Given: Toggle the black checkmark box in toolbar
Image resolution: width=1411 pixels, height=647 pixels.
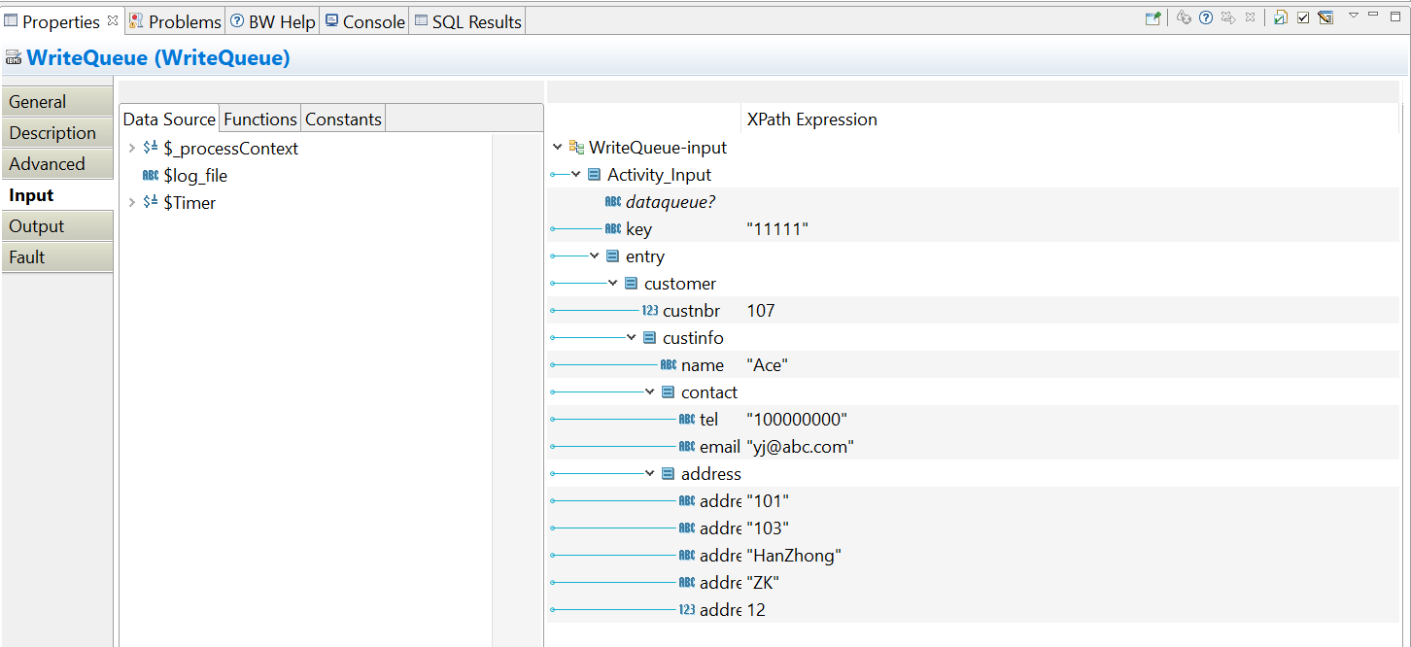Looking at the screenshot, I should [1303, 17].
